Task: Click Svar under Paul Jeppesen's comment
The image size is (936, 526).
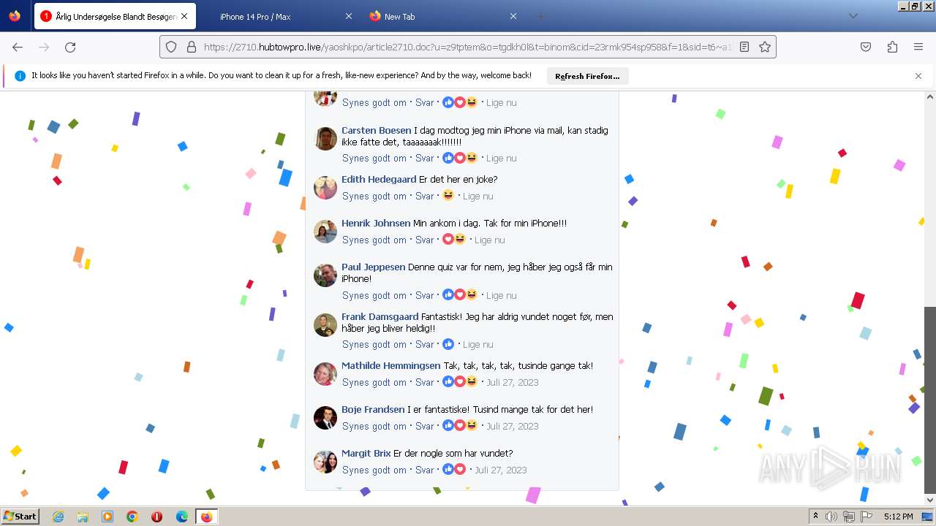Action: (x=425, y=296)
